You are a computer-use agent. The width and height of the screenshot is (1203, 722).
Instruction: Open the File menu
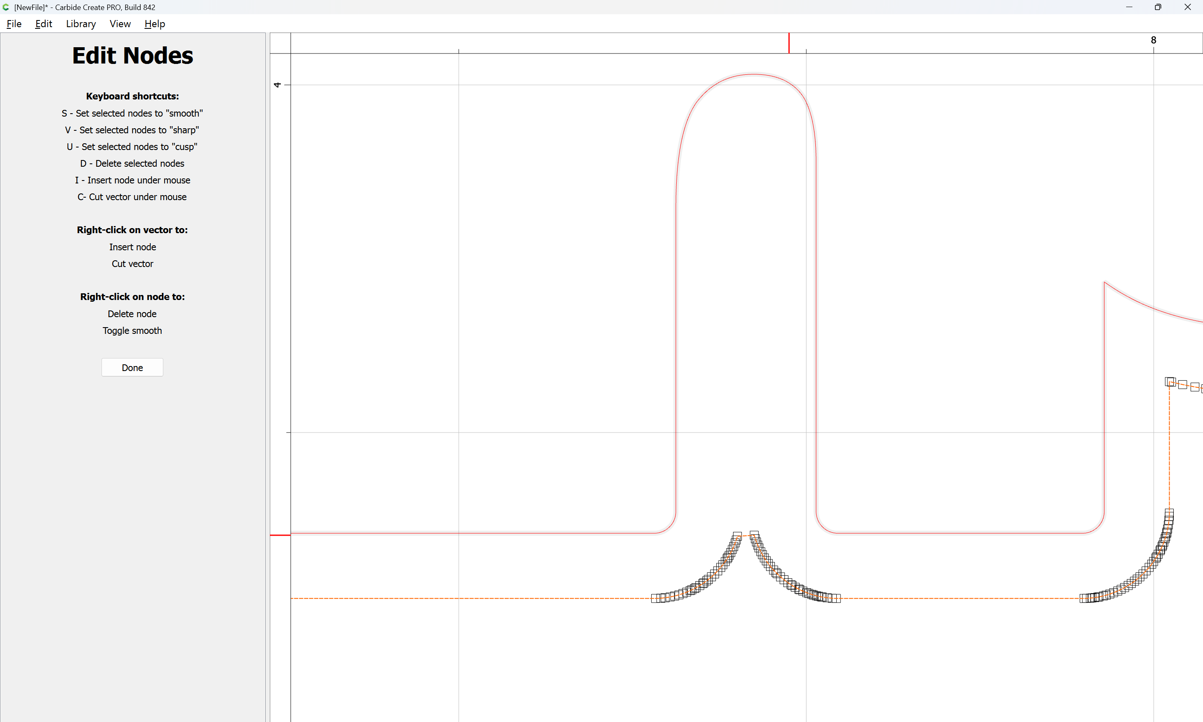point(14,24)
